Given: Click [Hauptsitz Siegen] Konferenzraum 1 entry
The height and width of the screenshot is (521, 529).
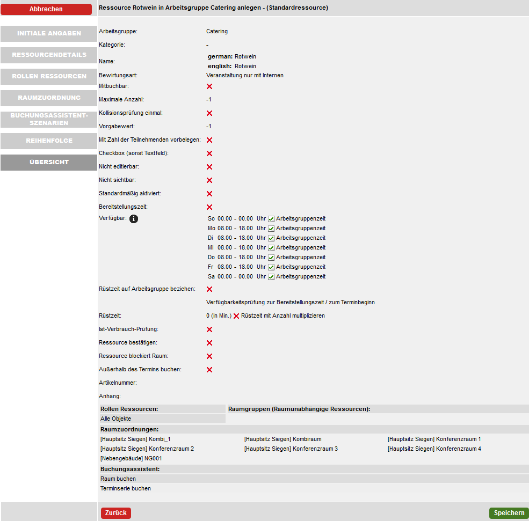Looking at the screenshot, I should (x=434, y=439).
